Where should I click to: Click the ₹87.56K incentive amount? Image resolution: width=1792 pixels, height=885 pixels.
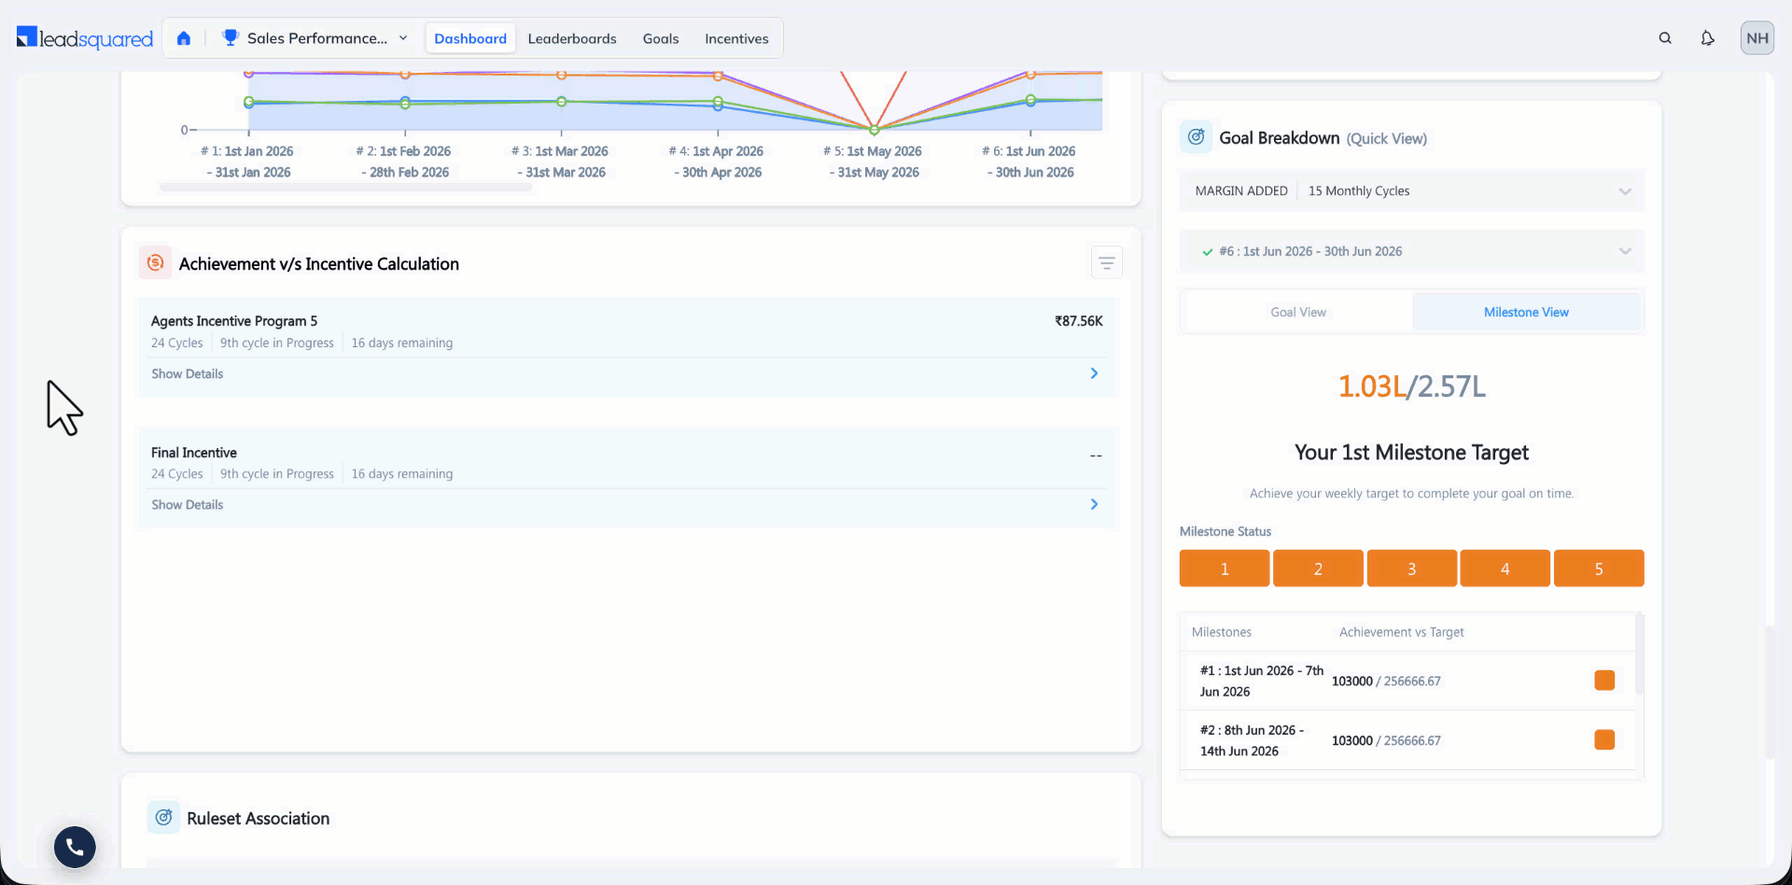[1079, 321]
